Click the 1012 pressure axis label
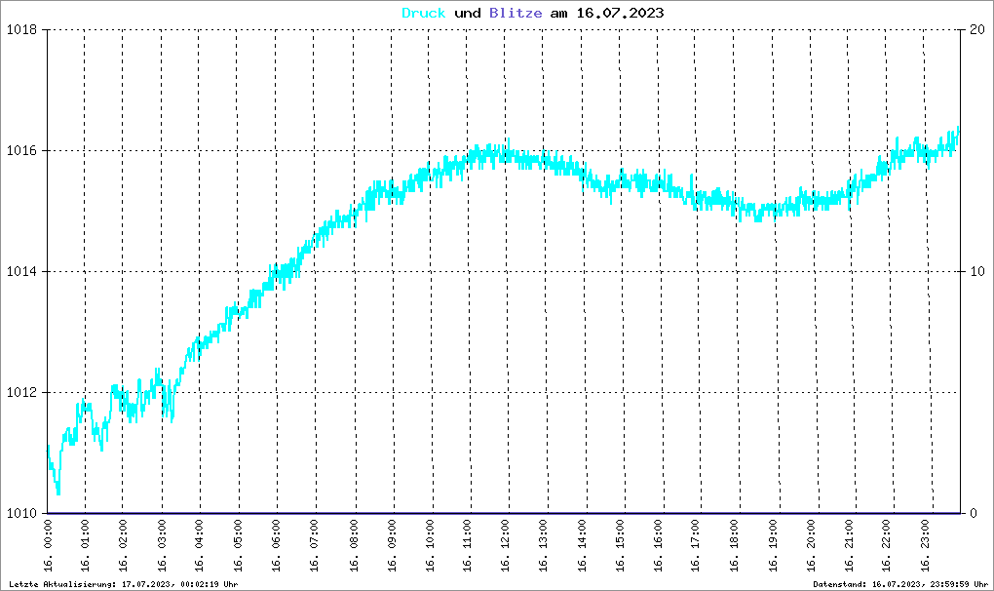 [x=21, y=392]
